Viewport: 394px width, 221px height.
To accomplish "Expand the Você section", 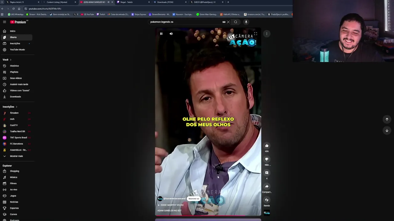I will (x=7, y=60).
